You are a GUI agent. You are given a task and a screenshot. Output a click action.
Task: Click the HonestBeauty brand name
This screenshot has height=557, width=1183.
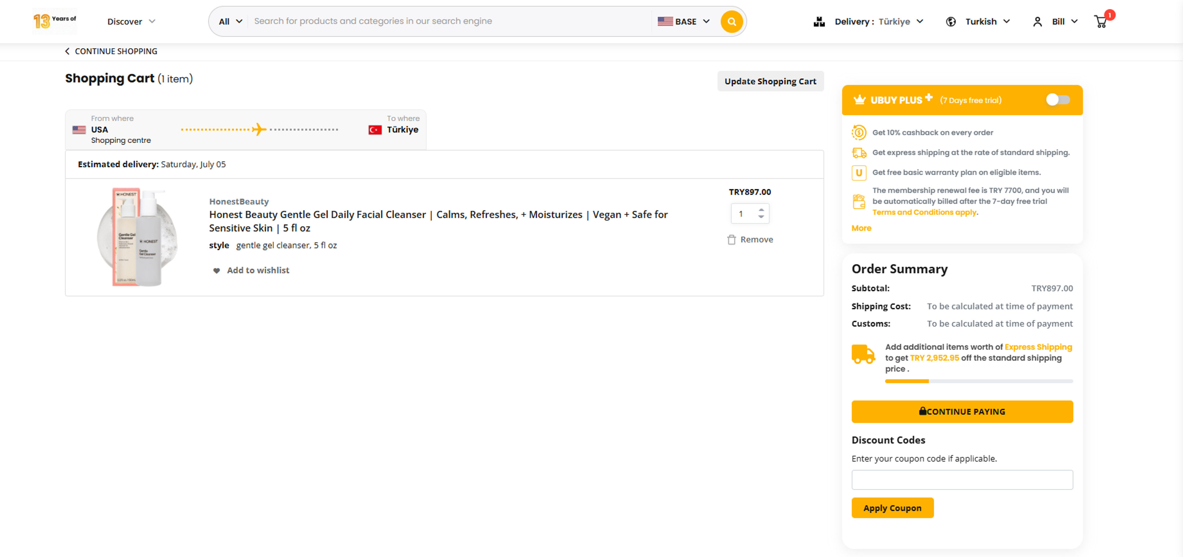pyautogui.click(x=239, y=201)
